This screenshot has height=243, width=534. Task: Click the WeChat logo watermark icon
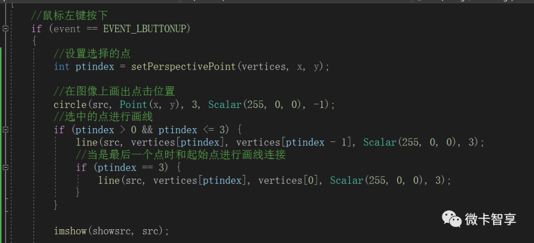pyautogui.click(x=450, y=218)
